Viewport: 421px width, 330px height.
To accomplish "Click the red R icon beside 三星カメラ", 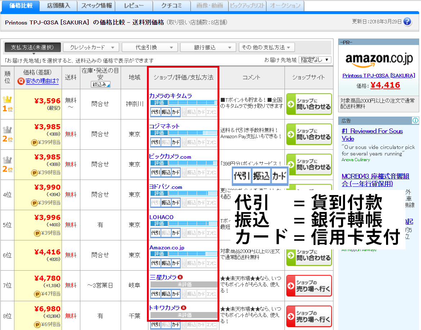I will 180,277.
